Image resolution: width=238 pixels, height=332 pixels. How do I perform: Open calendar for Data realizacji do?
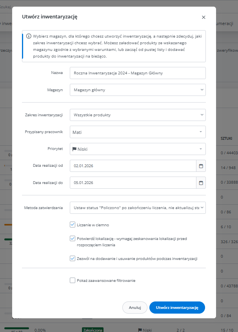pyautogui.click(x=201, y=183)
